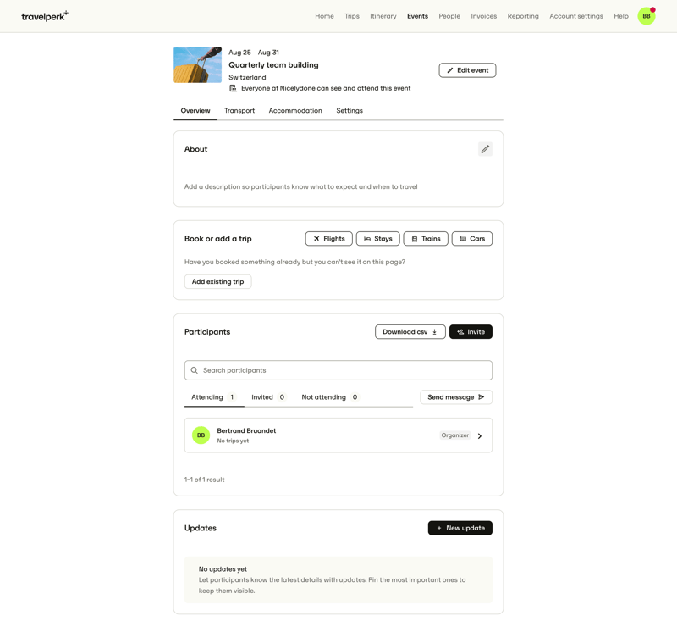Click the Add existing trip button
The image size is (677, 621).
(x=217, y=281)
